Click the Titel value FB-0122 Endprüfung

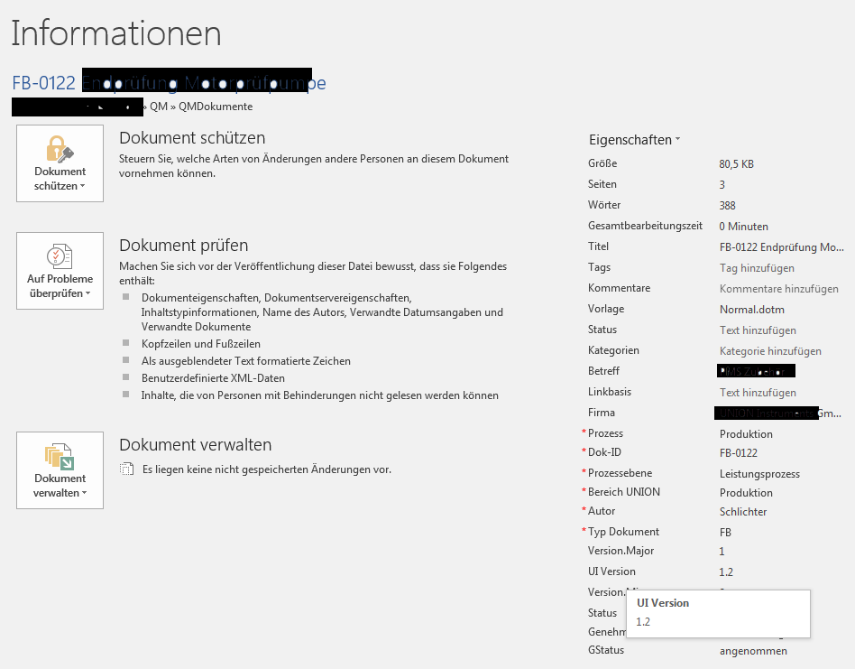pos(781,247)
